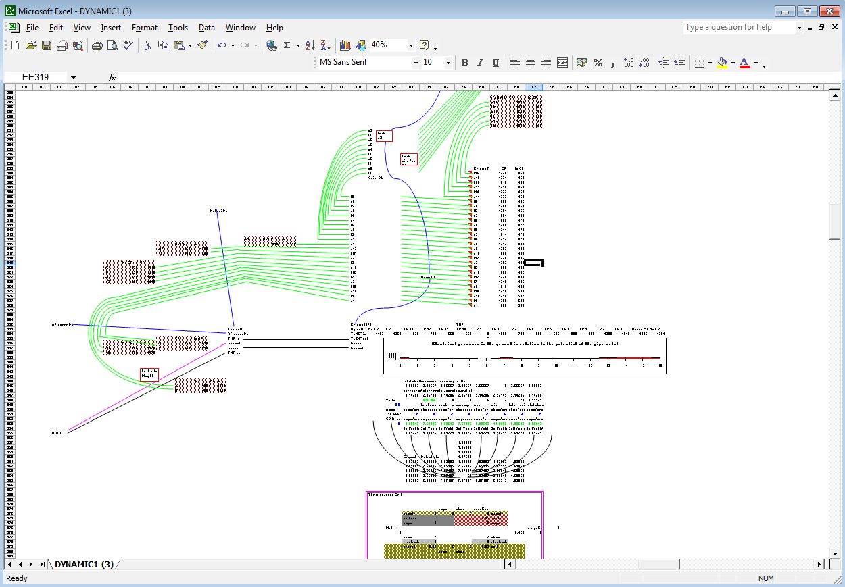Select the Format Painter brush

(202, 45)
